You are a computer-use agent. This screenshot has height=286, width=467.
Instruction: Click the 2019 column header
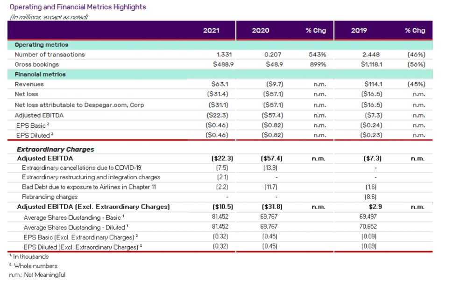(x=359, y=30)
